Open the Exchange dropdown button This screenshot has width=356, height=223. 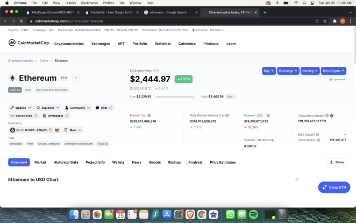pyautogui.click(x=288, y=71)
